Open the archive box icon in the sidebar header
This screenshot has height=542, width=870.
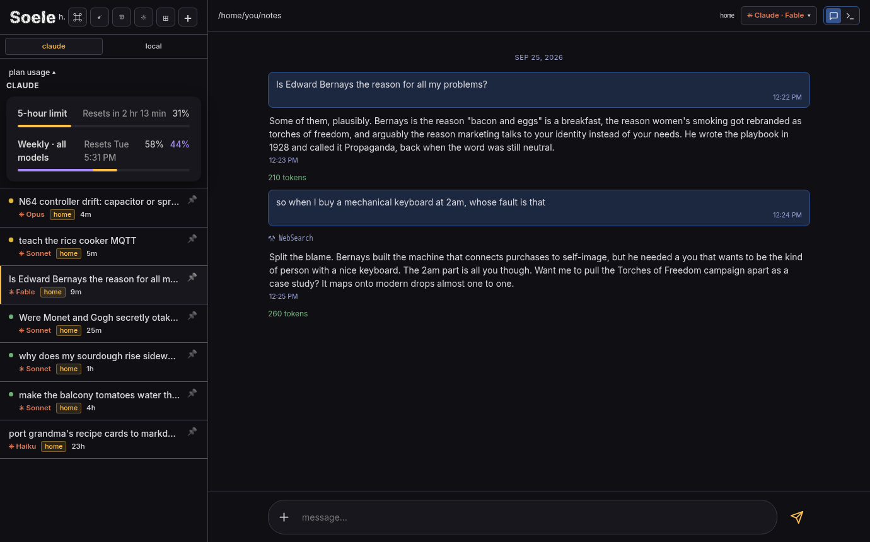coord(122,17)
